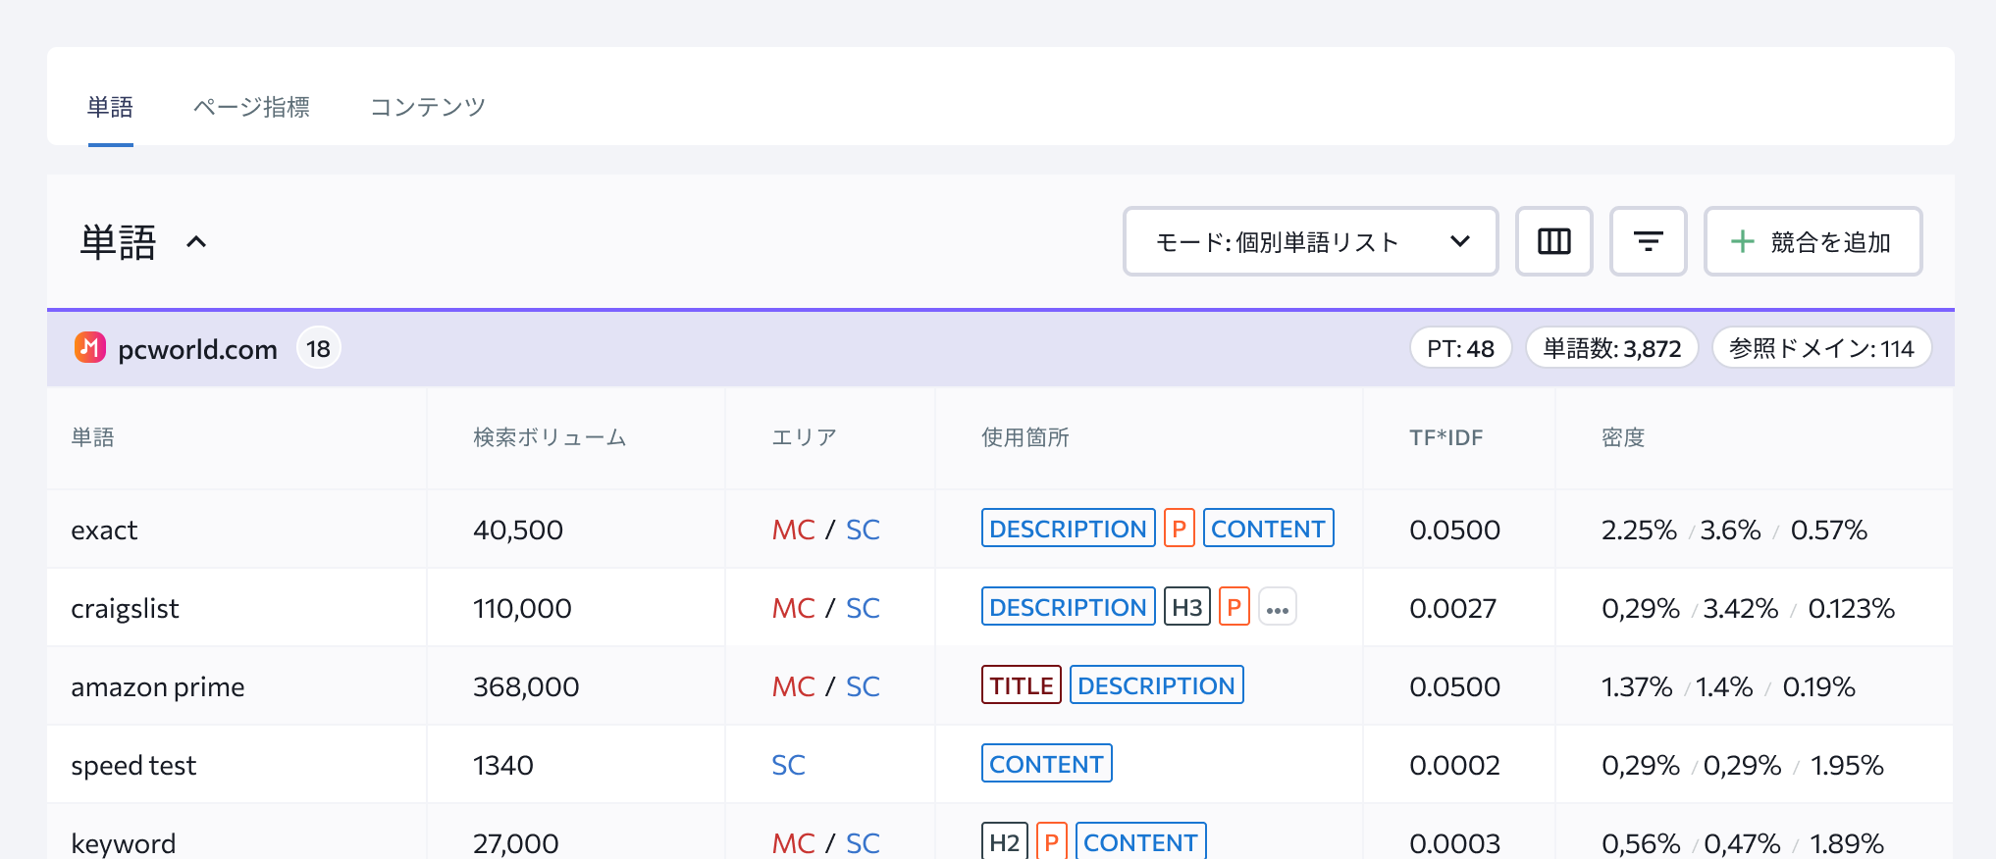Switch to the ページ指標 tab

251,107
